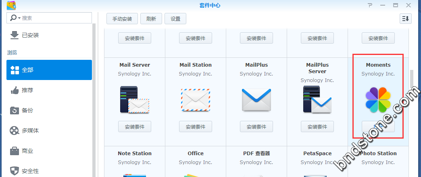
Task: Click the sort order icon button
Action: click(x=405, y=19)
